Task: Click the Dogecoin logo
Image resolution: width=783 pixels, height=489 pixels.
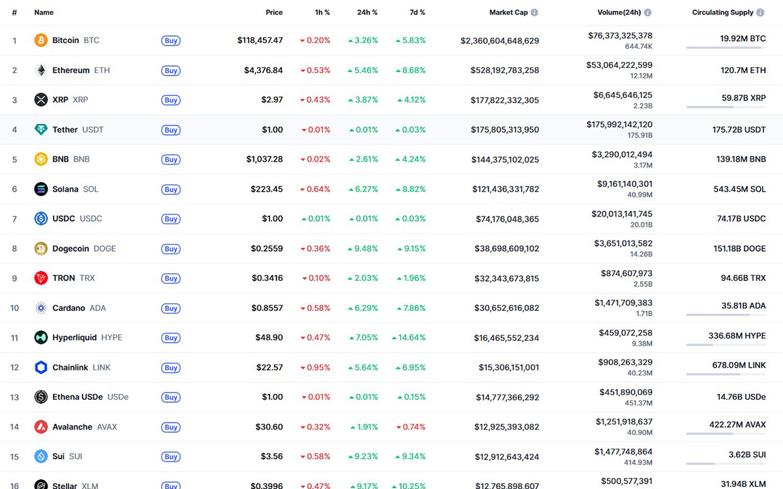Action: tap(40, 248)
